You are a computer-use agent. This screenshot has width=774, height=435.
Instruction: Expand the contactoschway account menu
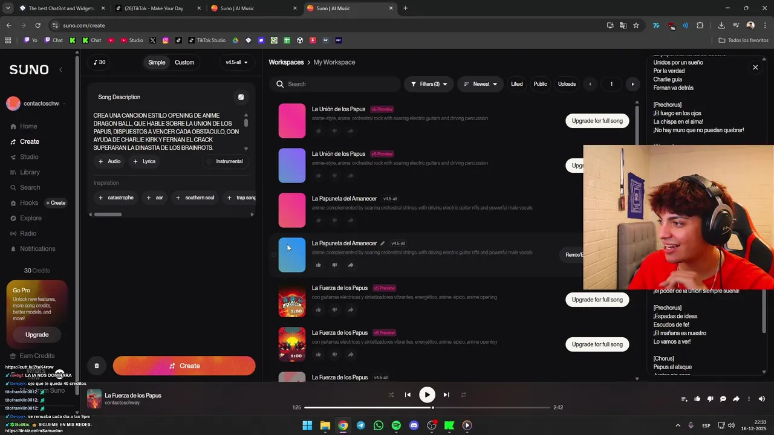click(x=36, y=103)
